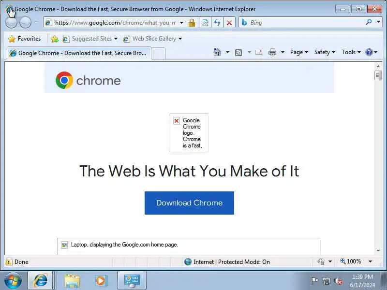The height and width of the screenshot is (290, 387).
Task: Click the scroll down arrow
Action: click(x=378, y=250)
